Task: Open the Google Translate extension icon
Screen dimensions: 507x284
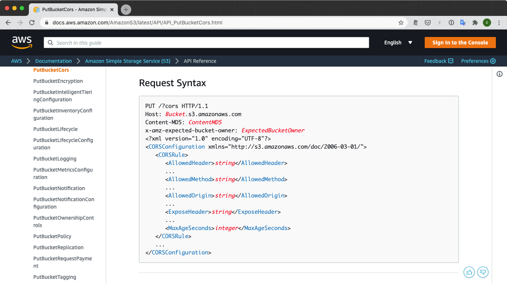Action: coord(463,23)
